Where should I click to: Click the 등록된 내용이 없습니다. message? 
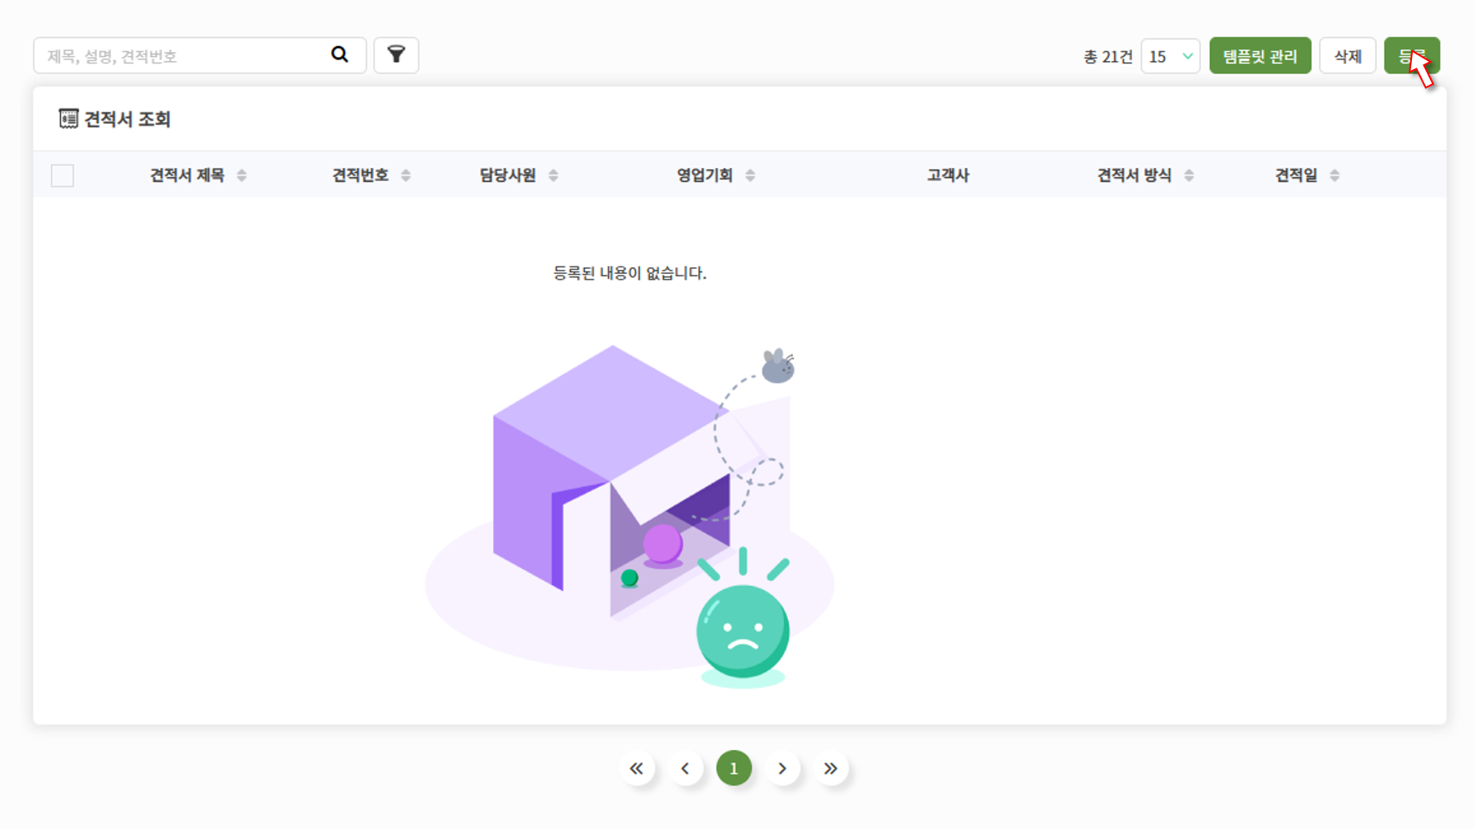[630, 273]
